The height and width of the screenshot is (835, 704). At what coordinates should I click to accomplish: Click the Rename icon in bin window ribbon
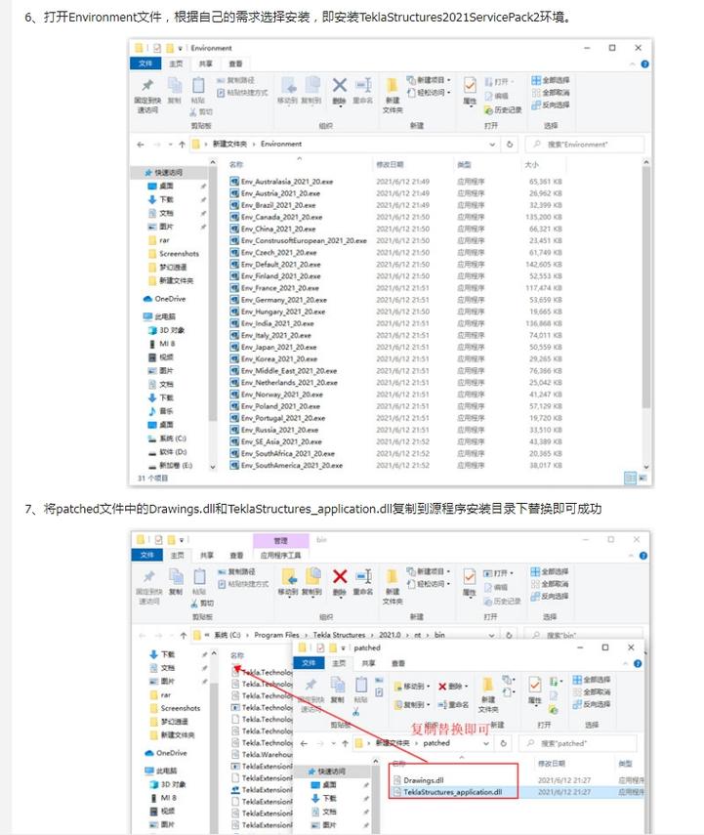tap(363, 577)
